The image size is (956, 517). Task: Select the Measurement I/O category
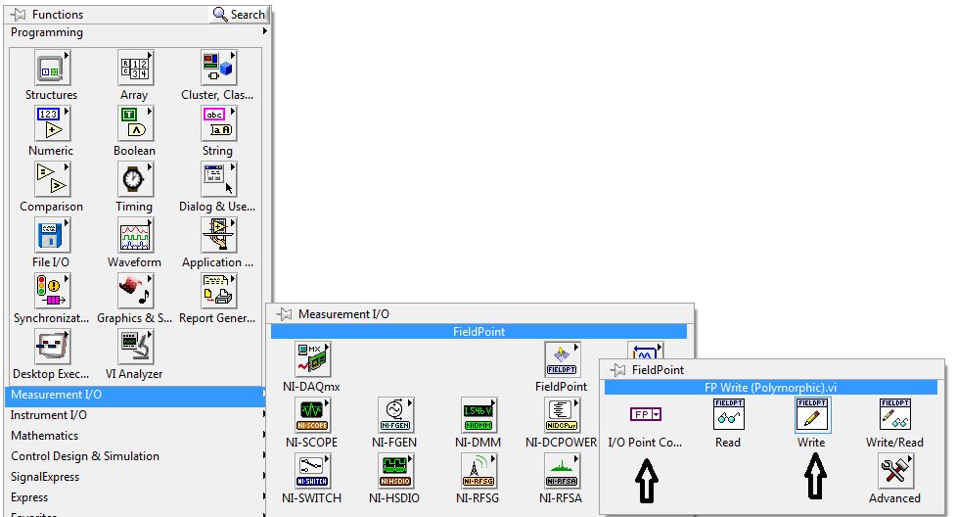pos(135,396)
